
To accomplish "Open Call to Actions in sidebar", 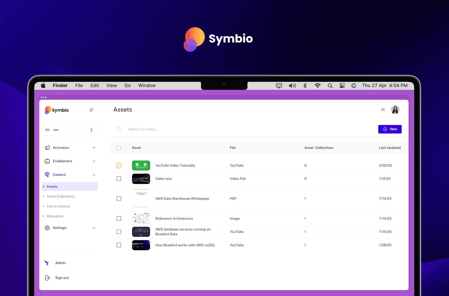I will [x=58, y=206].
